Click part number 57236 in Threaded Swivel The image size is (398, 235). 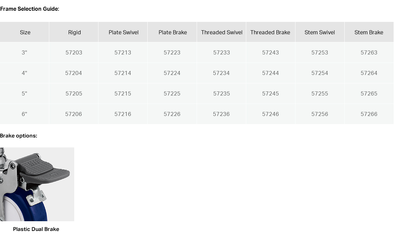tap(221, 114)
